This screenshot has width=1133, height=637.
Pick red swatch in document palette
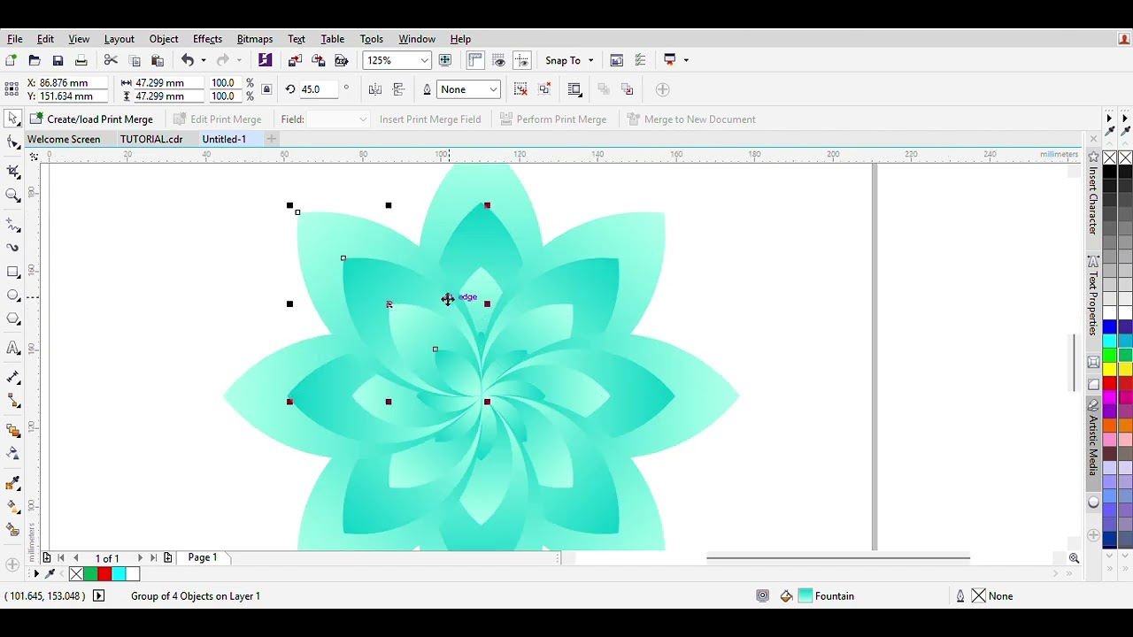tap(104, 574)
